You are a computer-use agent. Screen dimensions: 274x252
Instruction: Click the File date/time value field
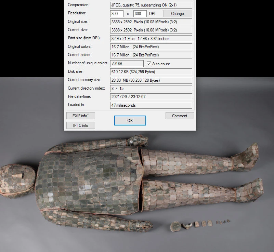click(x=151, y=97)
